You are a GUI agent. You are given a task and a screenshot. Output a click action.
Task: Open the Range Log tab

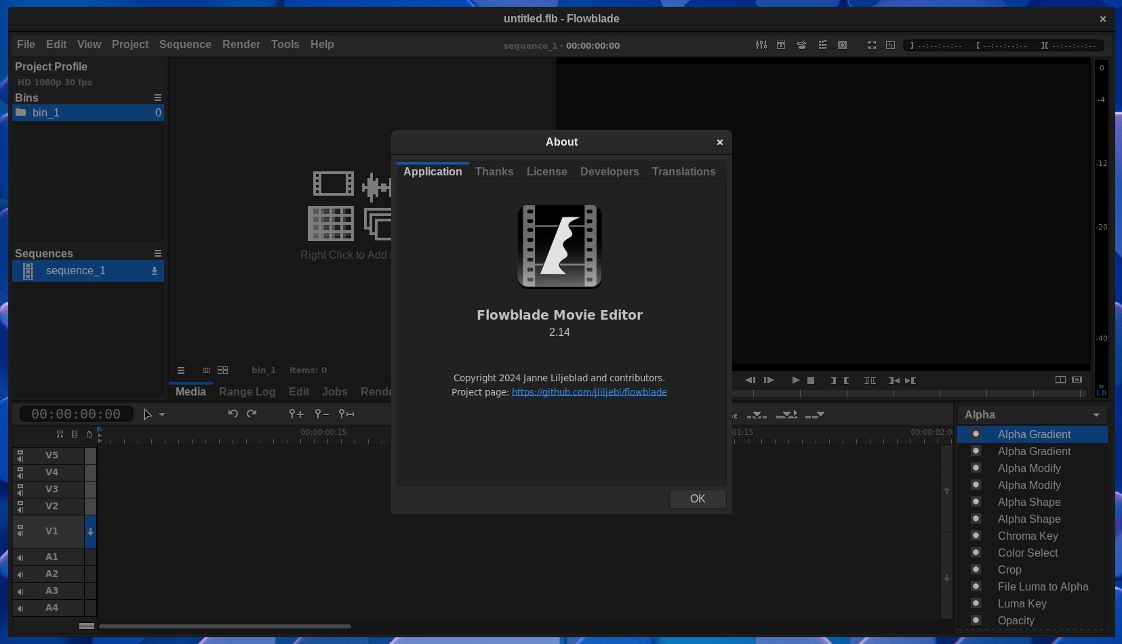pos(247,391)
